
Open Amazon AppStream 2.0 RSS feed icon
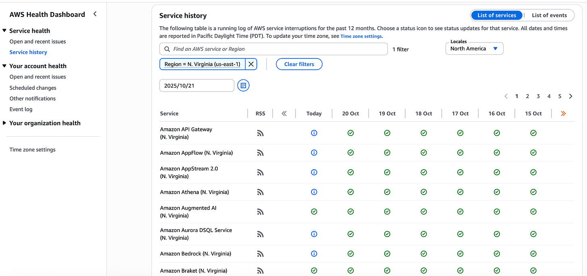click(260, 172)
